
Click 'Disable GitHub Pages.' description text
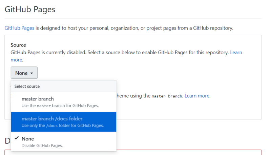coord(42,146)
